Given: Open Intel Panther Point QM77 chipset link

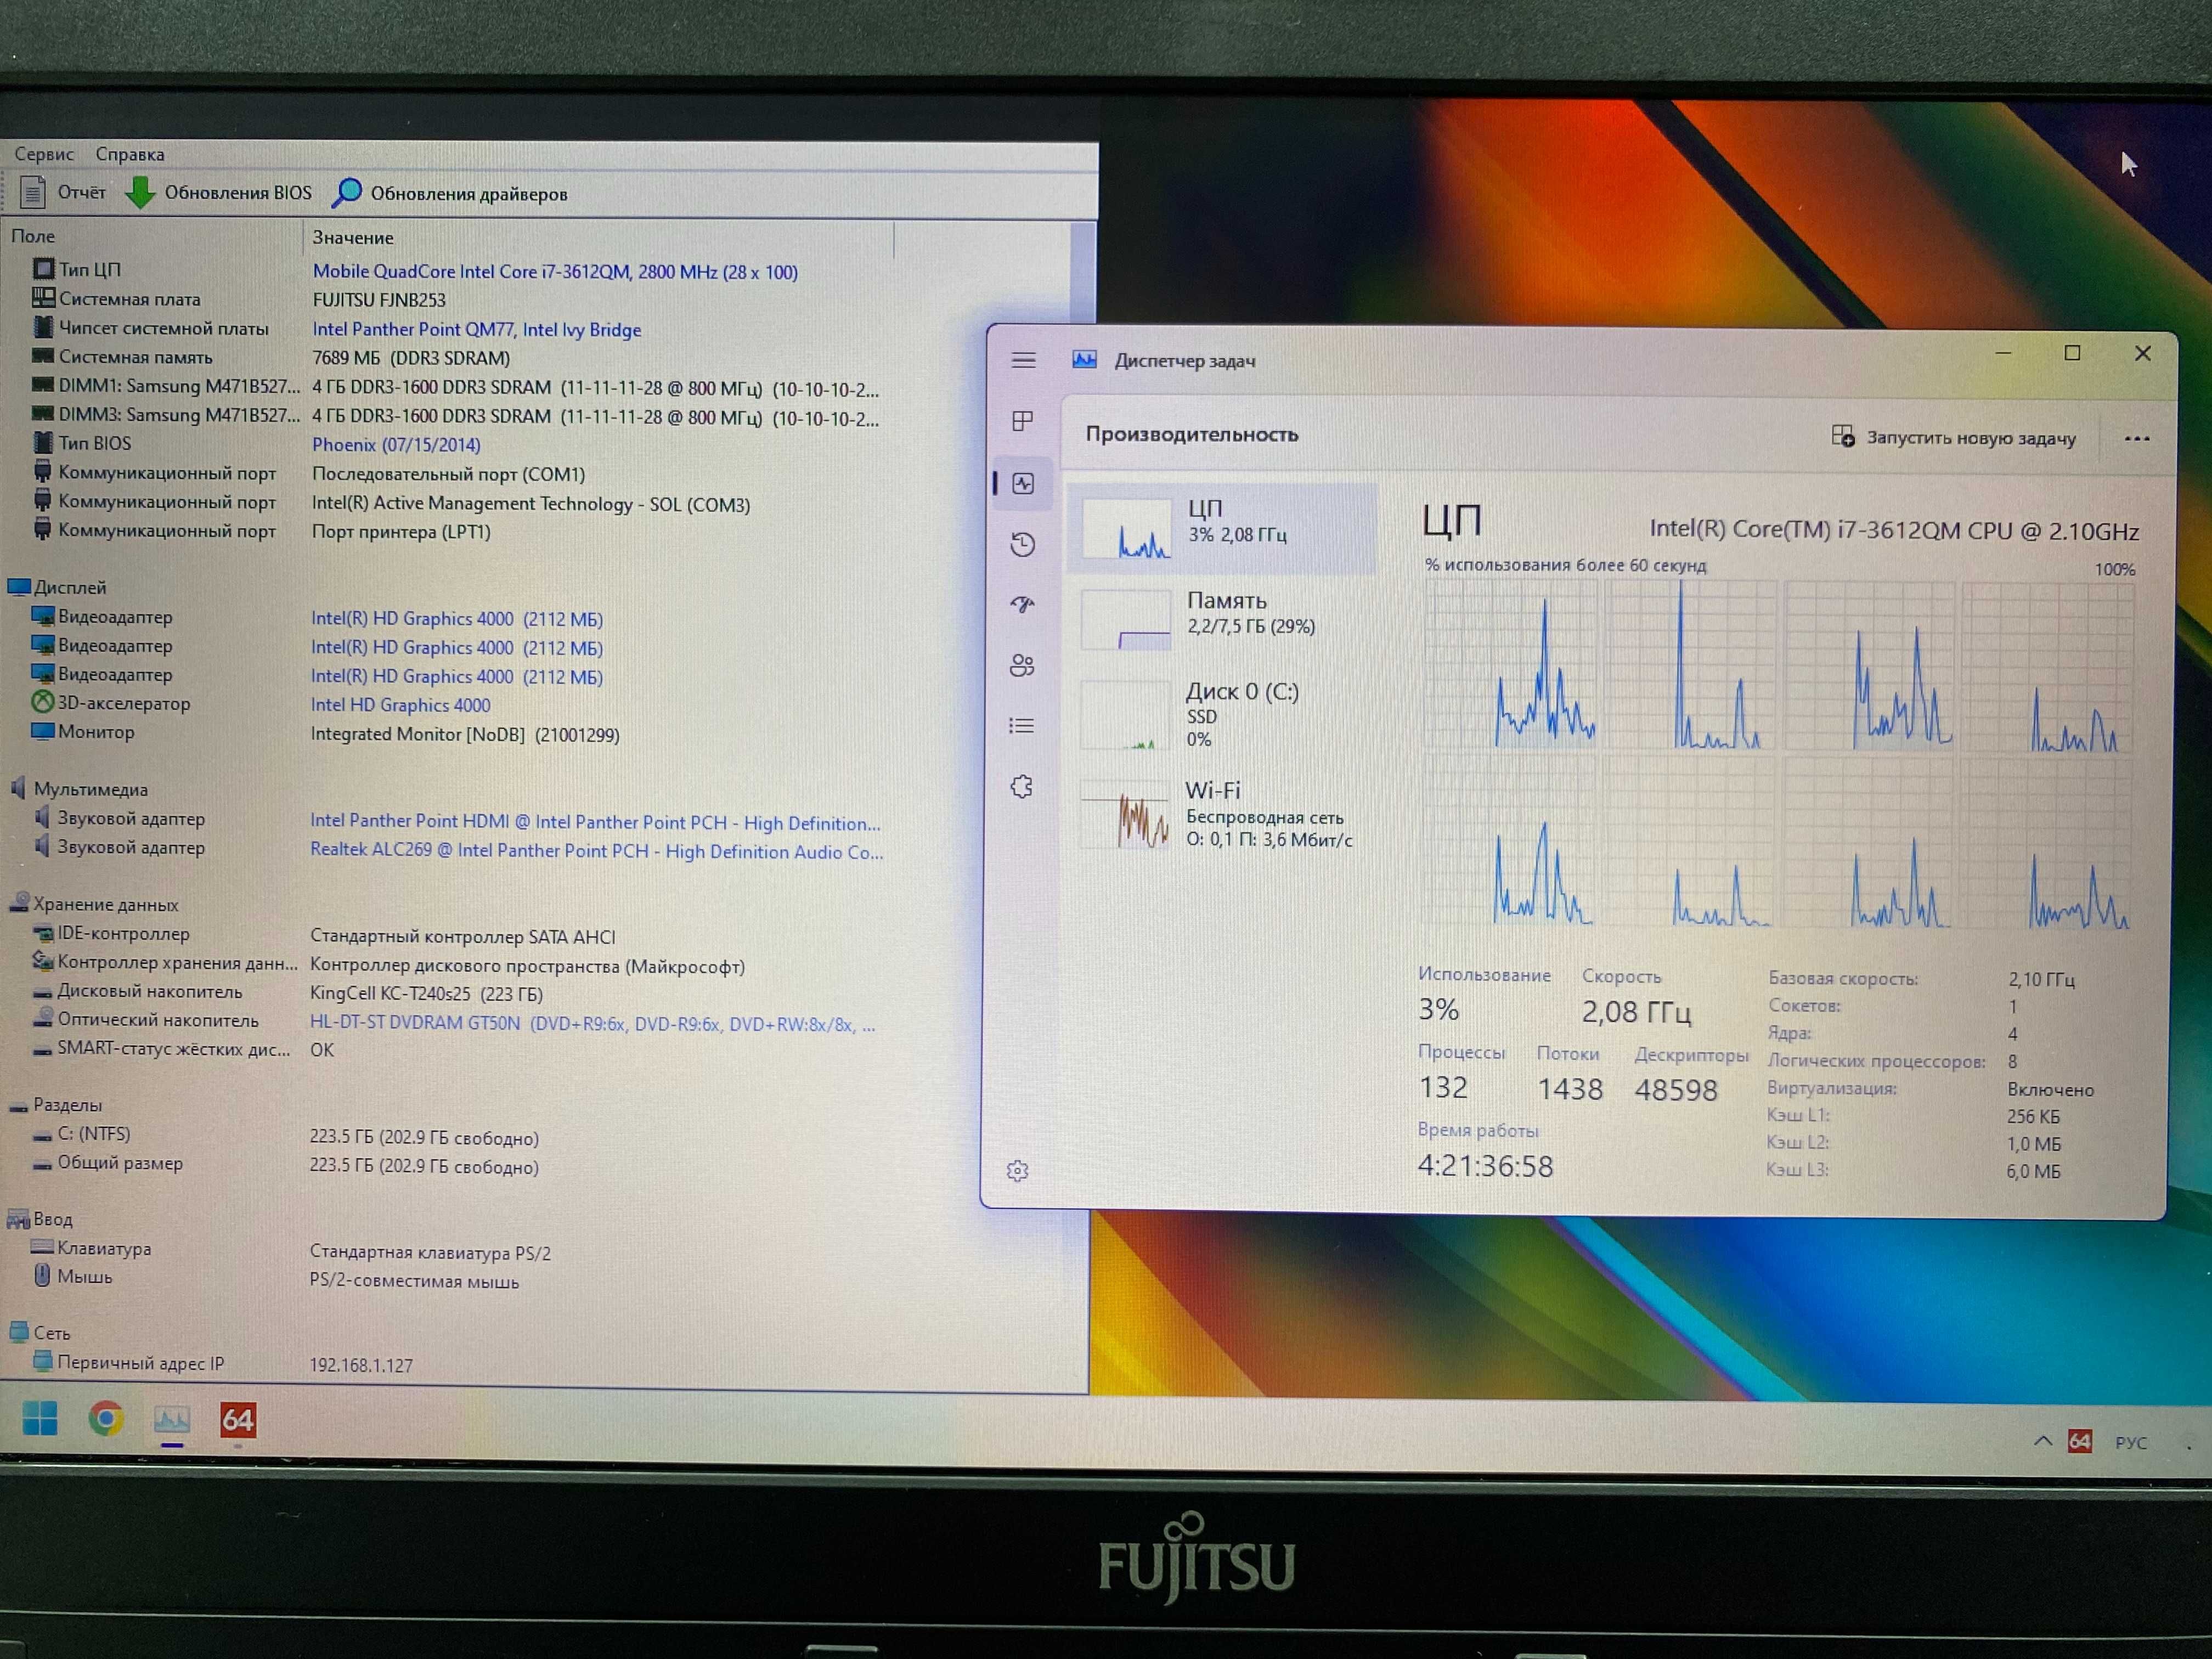Looking at the screenshot, I should pos(476,330).
